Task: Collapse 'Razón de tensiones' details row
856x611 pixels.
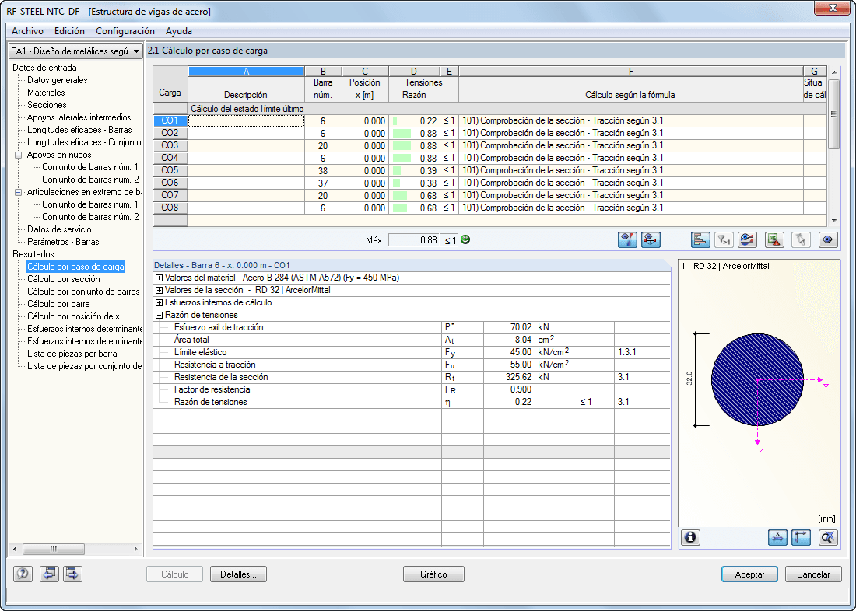Action: (159, 316)
